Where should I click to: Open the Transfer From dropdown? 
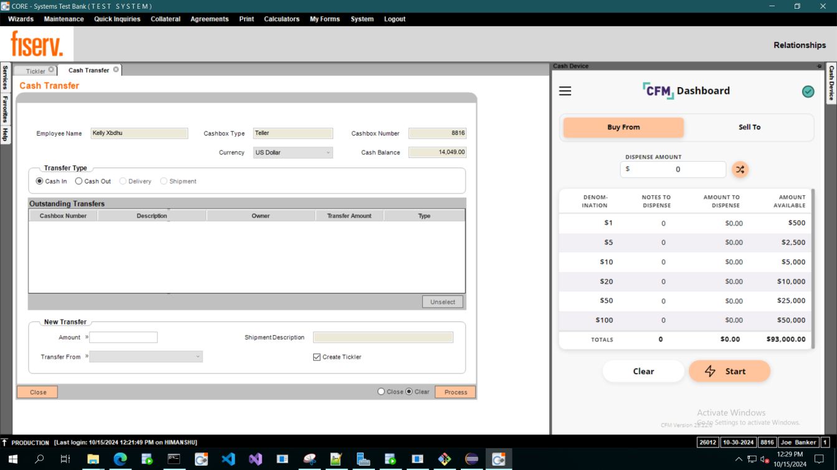pyautogui.click(x=146, y=357)
